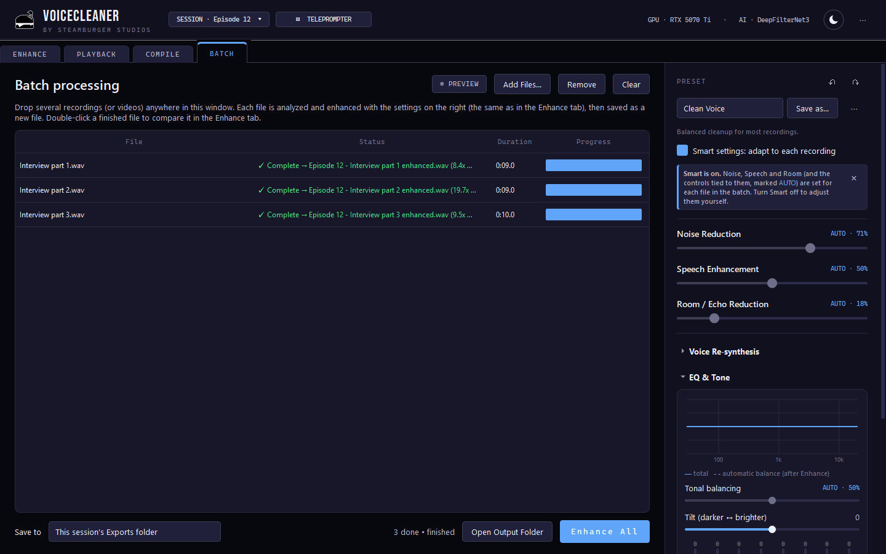Switch to the Compile tab
This screenshot has height=554, width=886.
tap(163, 54)
